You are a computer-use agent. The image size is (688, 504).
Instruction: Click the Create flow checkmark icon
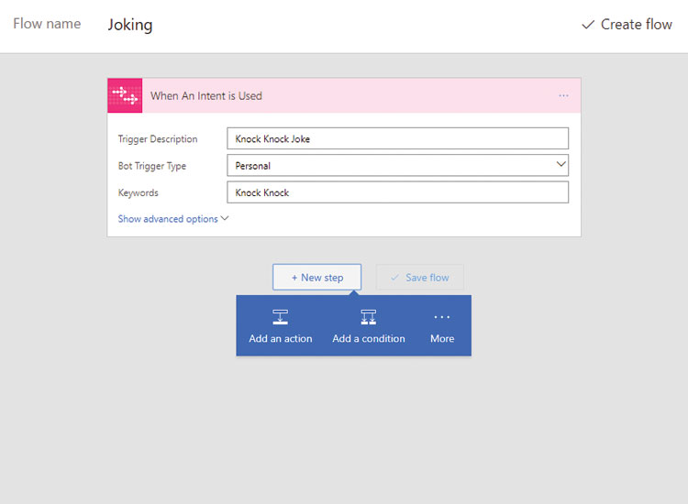coord(588,25)
